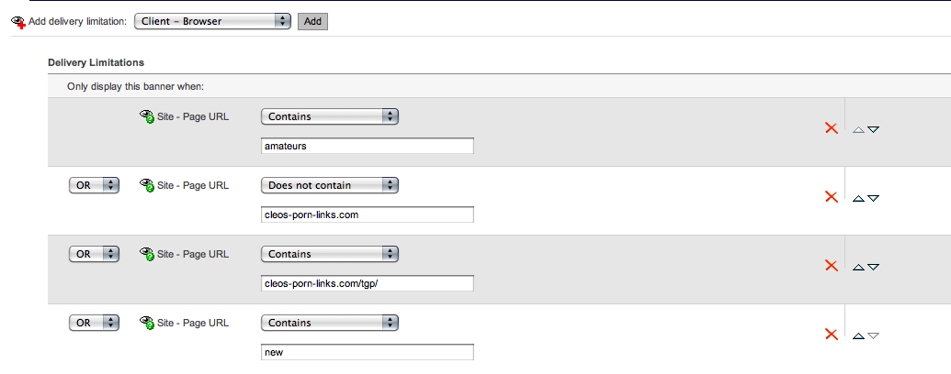The width and height of the screenshot is (951, 374).
Task: Move the 'new' limitation up
Action: point(858,335)
